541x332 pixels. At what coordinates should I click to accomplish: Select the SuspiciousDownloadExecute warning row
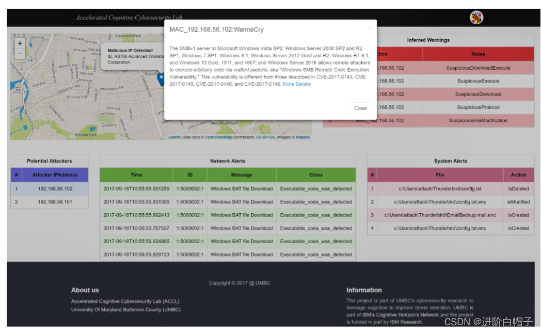pyautogui.click(x=478, y=68)
